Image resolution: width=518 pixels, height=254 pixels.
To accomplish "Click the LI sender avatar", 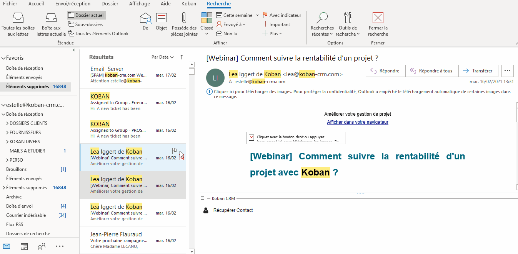I will pos(215,78).
